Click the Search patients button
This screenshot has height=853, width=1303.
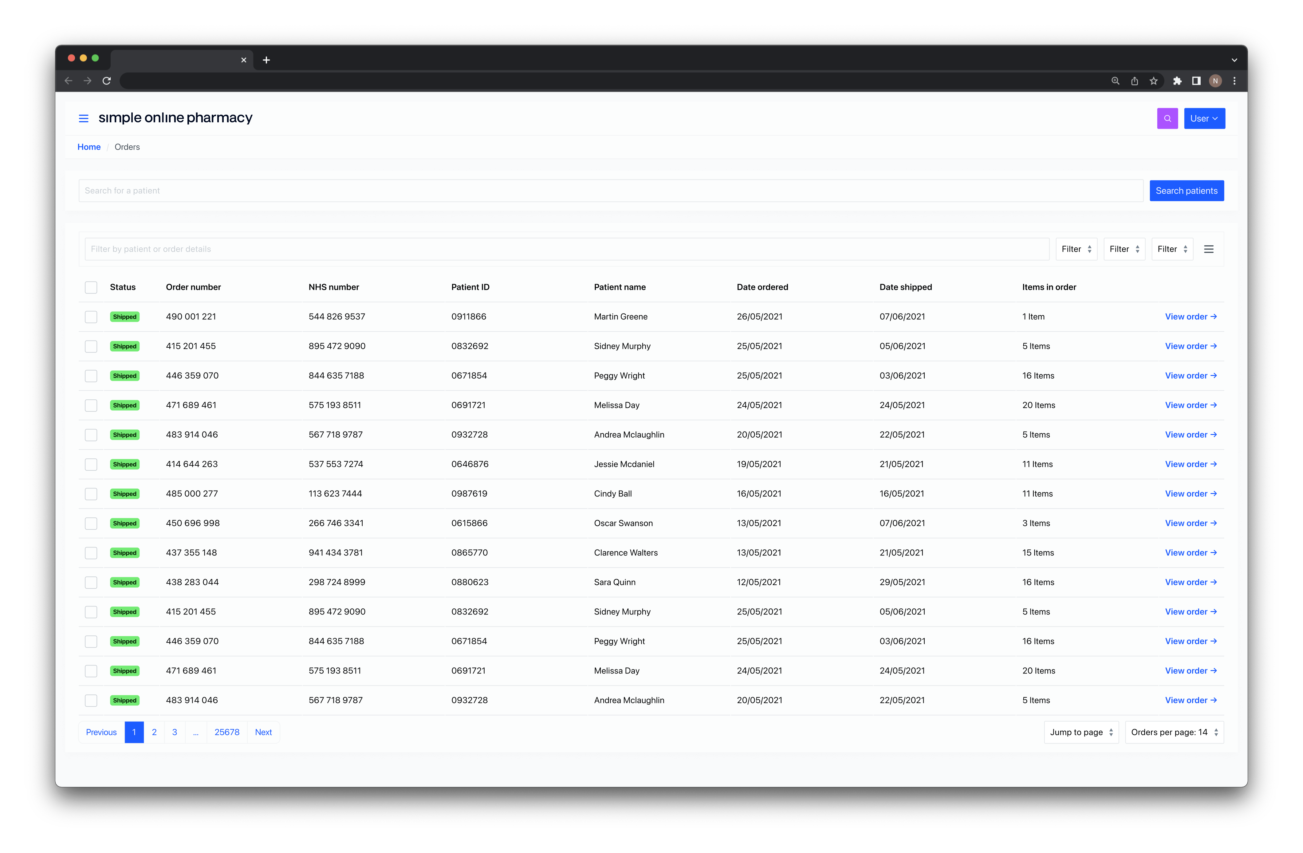[x=1187, y=191]
